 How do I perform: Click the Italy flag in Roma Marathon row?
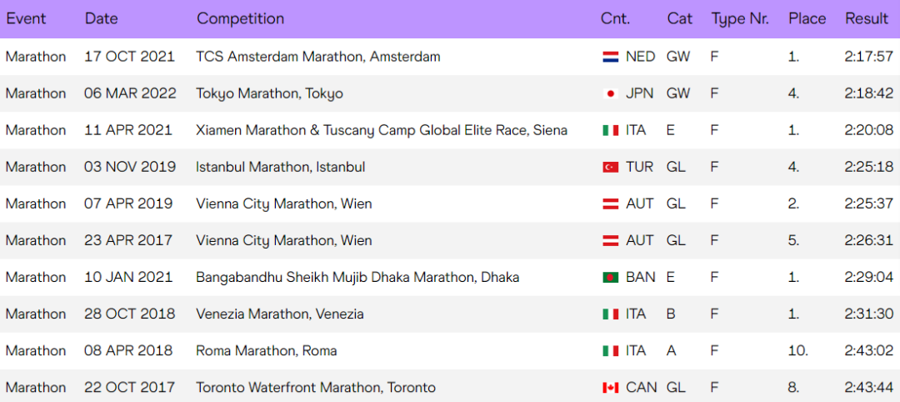click(x=610, y=351)
